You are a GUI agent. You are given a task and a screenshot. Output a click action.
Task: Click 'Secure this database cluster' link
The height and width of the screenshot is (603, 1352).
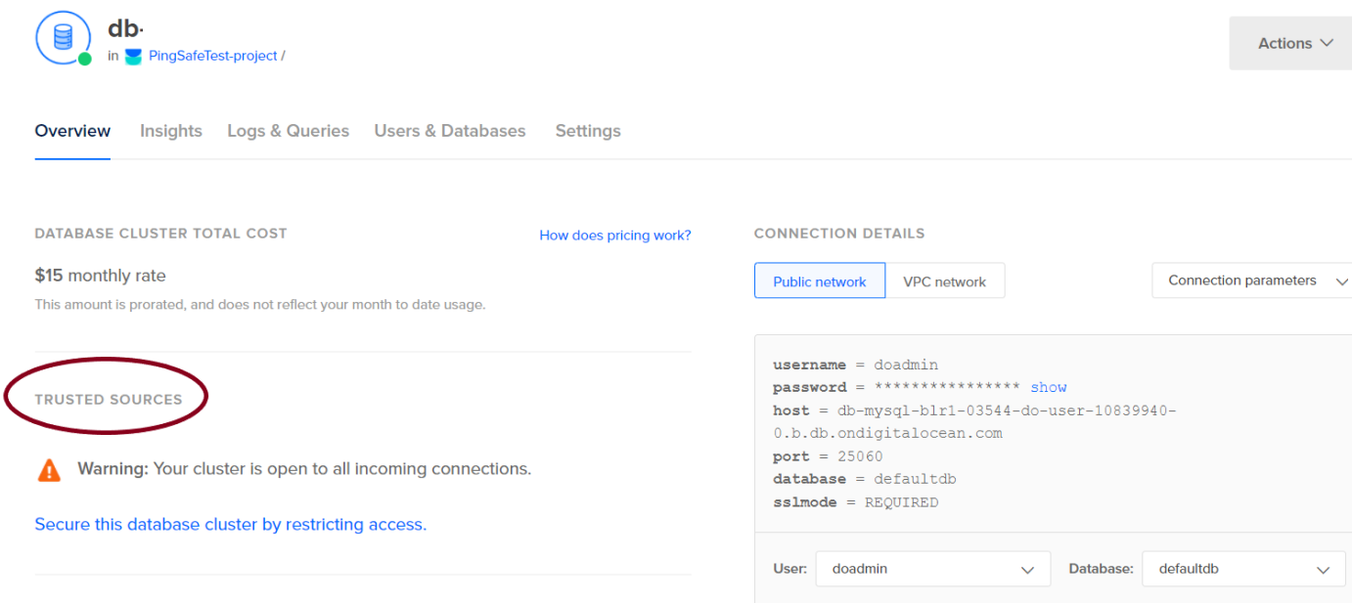coord(231,525)
